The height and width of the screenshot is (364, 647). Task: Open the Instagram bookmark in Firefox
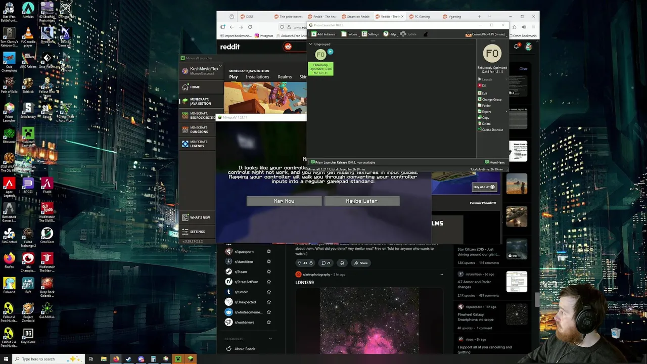pyautogui.click(x=264, y=36)
